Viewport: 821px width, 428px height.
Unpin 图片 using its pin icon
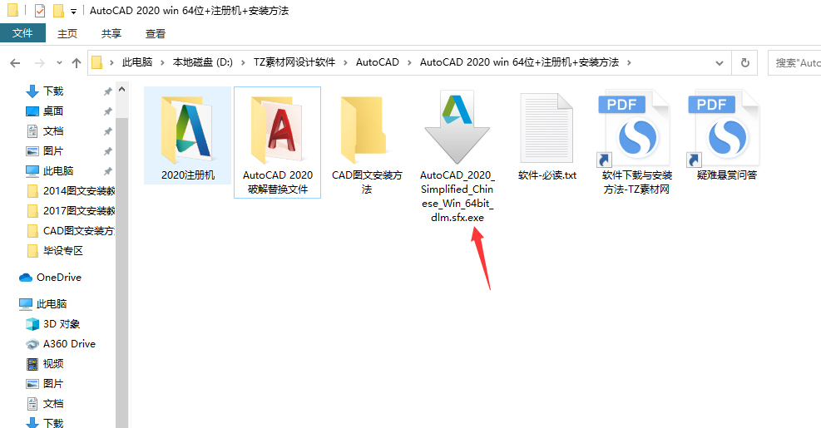(108, 151)
